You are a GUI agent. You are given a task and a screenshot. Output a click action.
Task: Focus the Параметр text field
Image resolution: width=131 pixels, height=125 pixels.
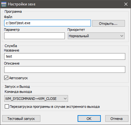coord(34,36)
